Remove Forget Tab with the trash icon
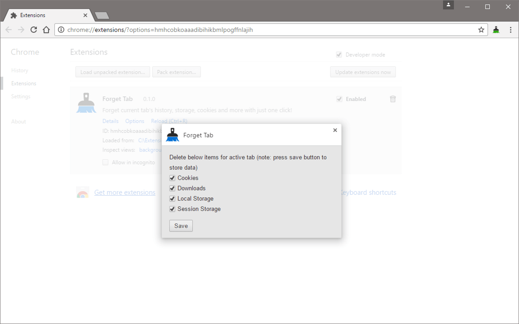The height and width of the screenshot is (324, 519). [392, 99]
